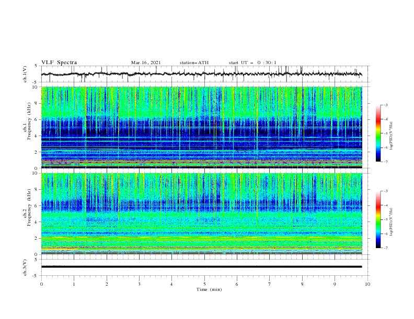Click the "10" tick on the time axis
The image size is (414, 319).
coord(367,284)
